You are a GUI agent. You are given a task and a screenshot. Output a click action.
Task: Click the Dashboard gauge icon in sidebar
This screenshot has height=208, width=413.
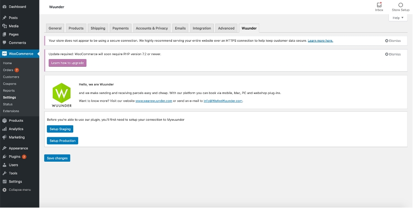4,6
